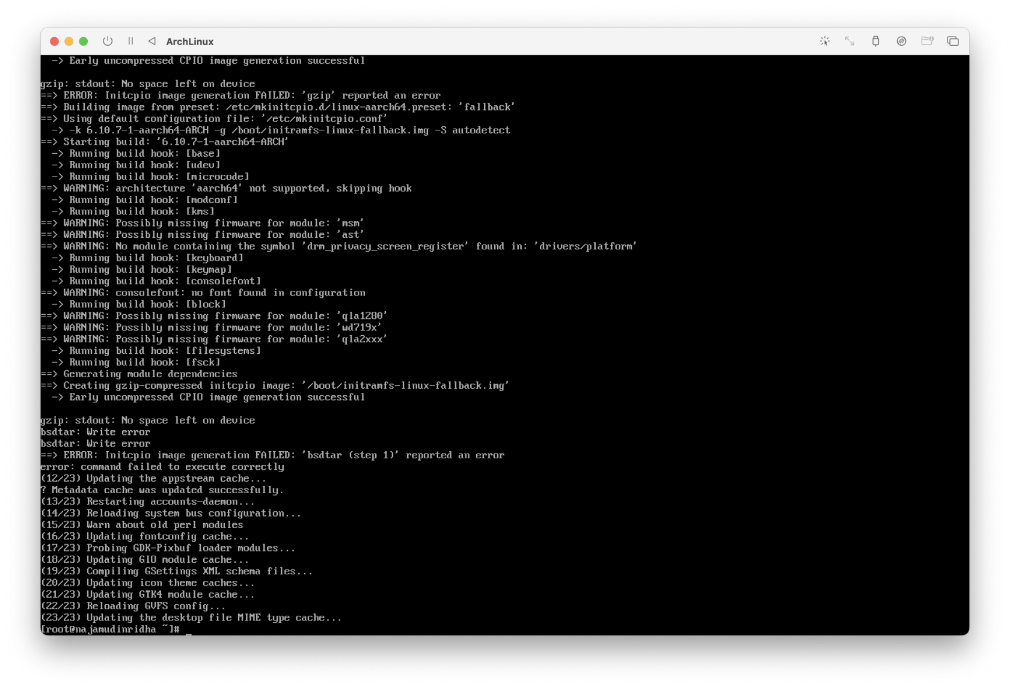Screen dimensions: 1010x689
Task: Click "Running build hook: [kms]" line
Action: 133,211
